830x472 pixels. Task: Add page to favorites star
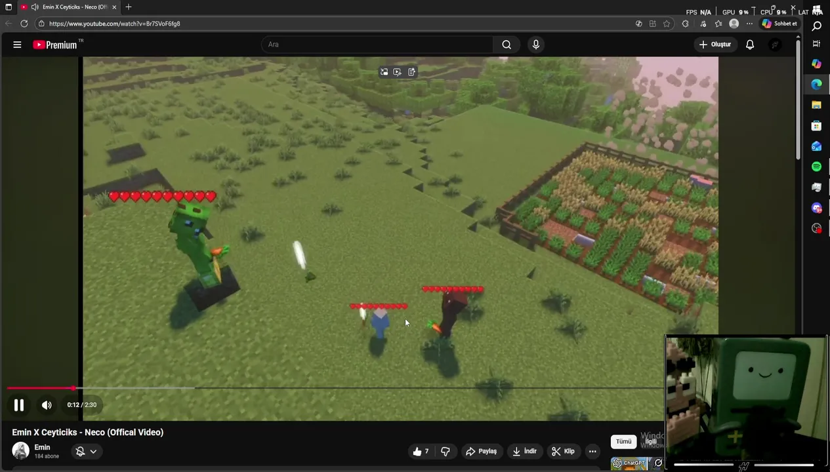(667, 24)
